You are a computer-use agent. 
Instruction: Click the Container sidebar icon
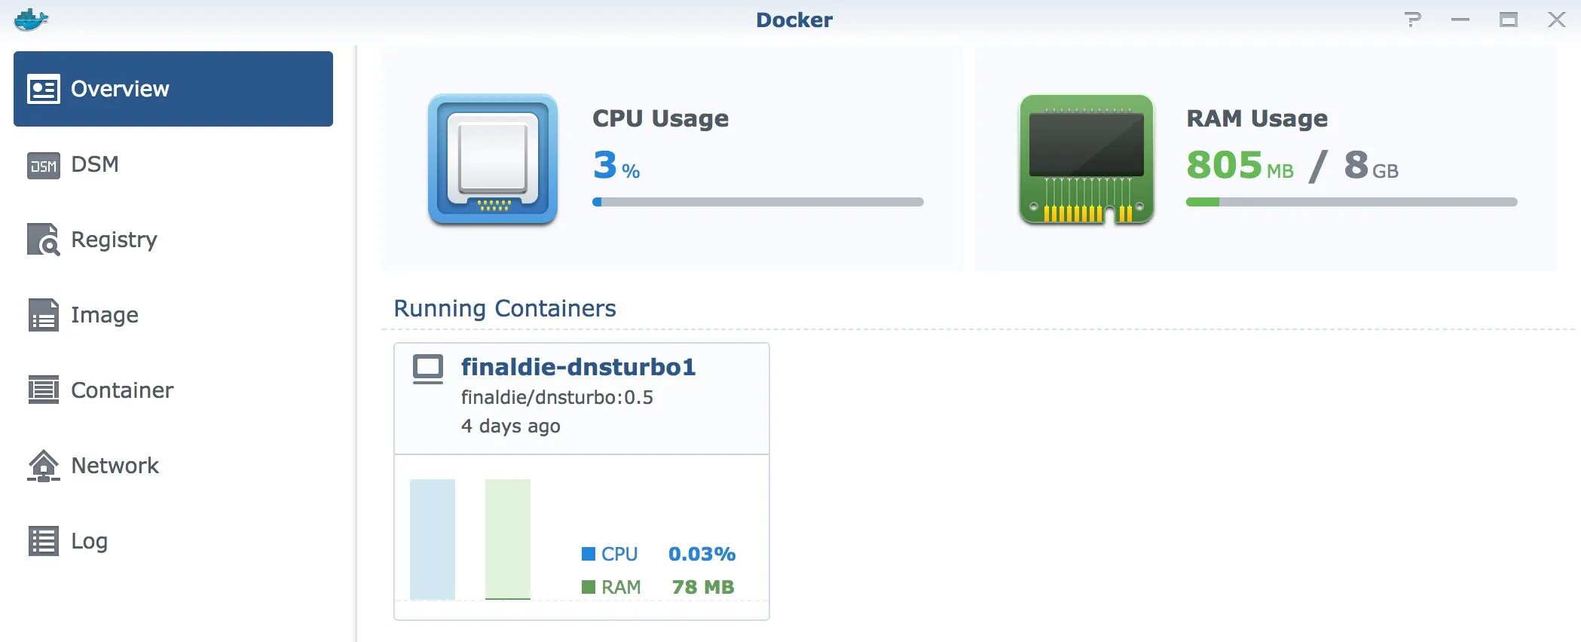pos(44,390)
